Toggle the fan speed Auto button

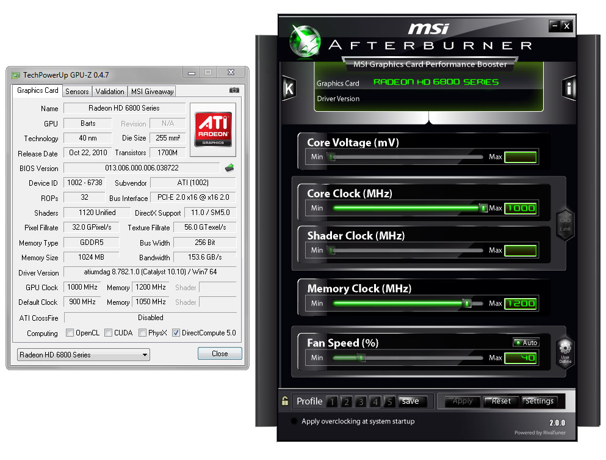tap(525, 342)
